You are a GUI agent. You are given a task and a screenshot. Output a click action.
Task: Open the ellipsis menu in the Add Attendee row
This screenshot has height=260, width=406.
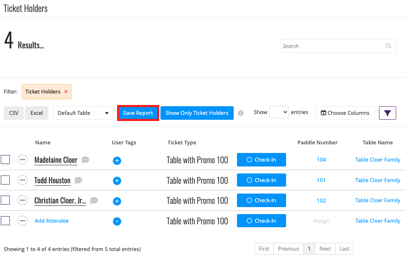pos(23,221)
